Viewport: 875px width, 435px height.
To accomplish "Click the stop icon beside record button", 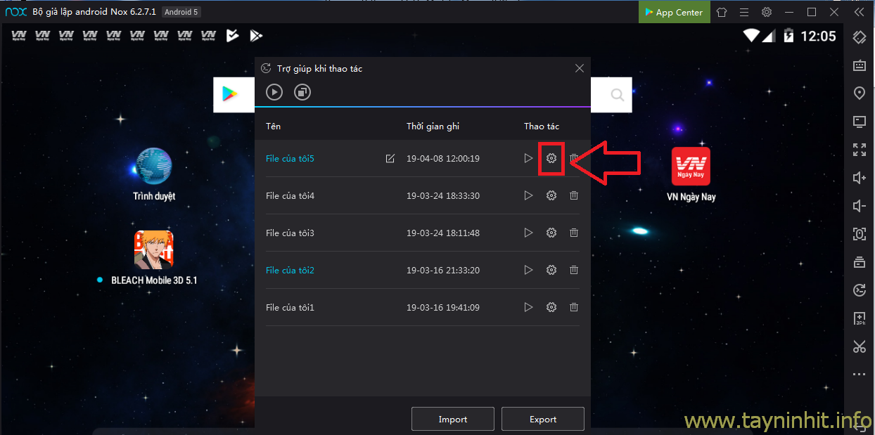I will pos(302,92).
